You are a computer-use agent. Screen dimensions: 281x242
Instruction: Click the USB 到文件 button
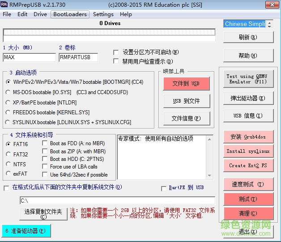[x=187, y=101]
